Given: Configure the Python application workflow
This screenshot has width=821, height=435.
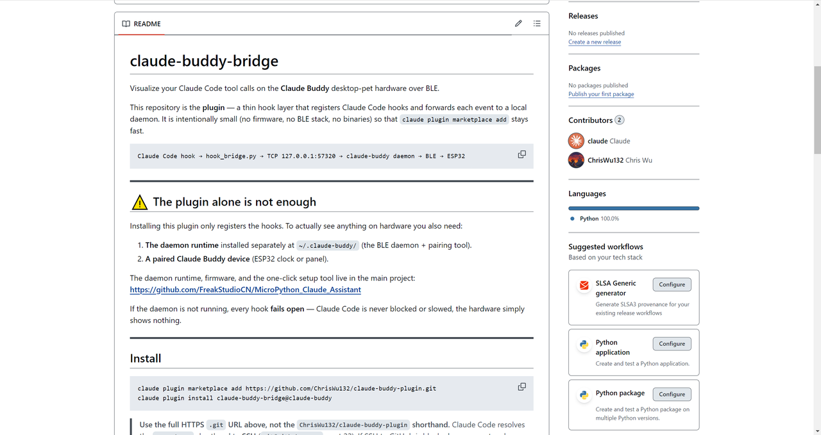Looking at the screenshot, I should point(672,344).
